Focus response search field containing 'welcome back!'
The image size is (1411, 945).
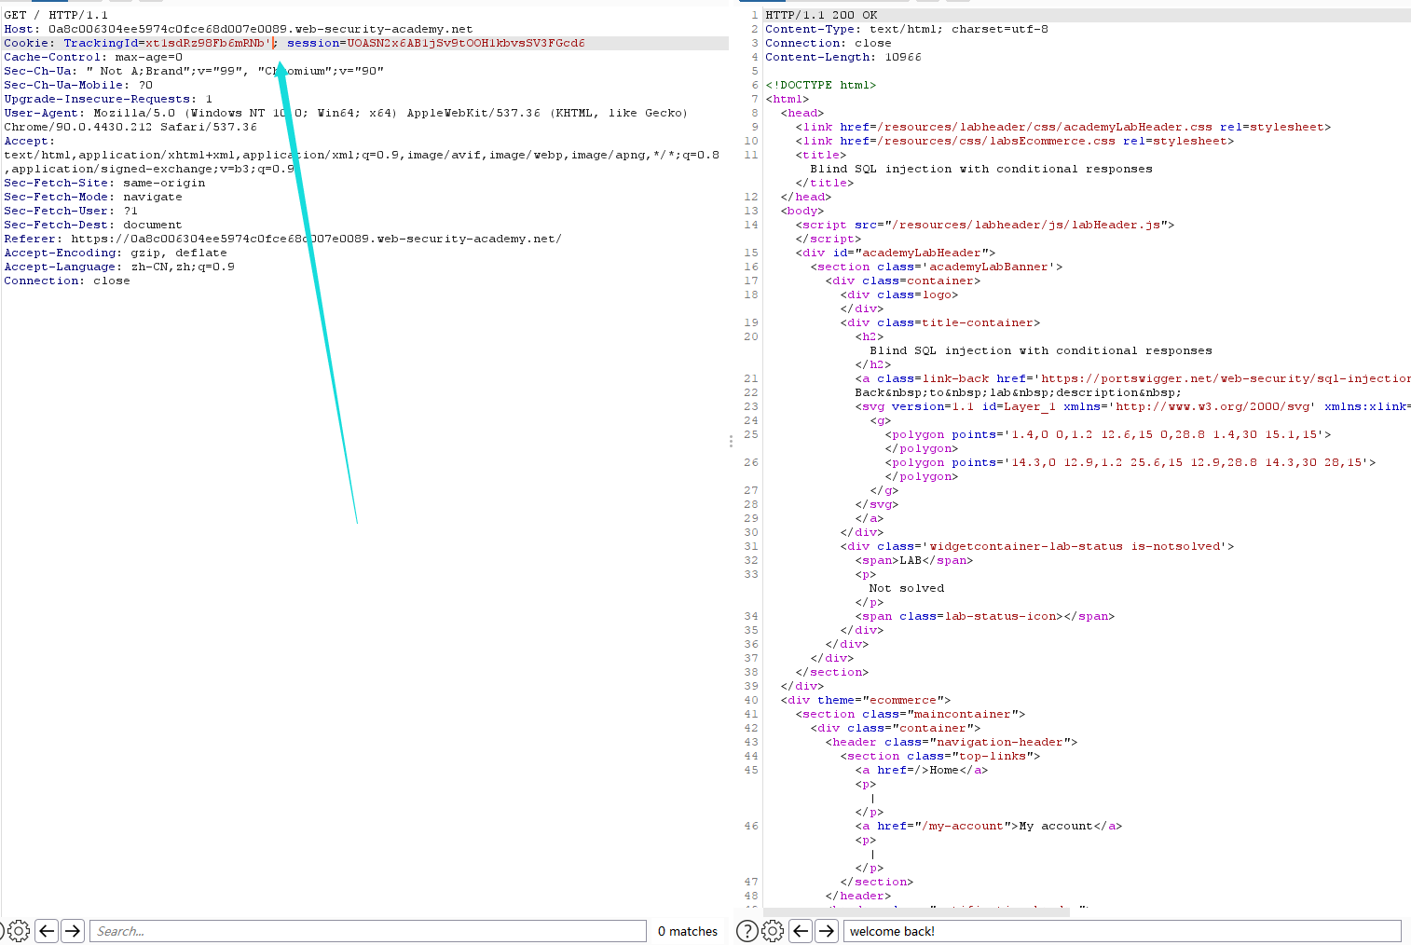[1122, 930]
